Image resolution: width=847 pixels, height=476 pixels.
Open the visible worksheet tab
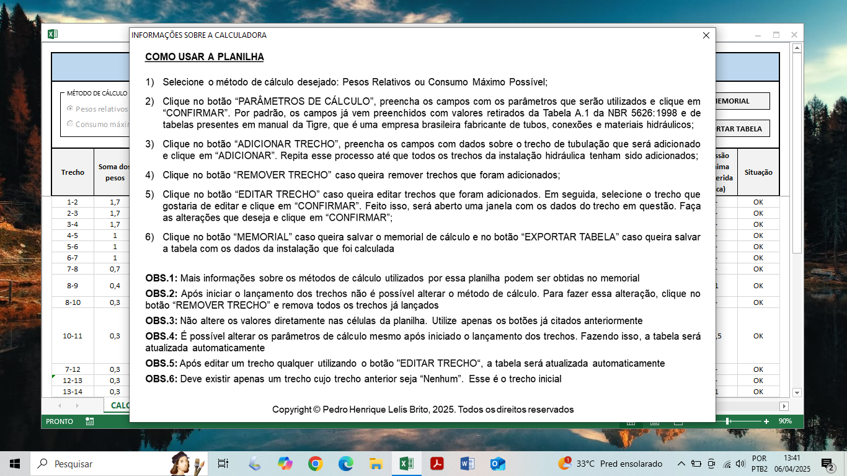tap(118, 405)
